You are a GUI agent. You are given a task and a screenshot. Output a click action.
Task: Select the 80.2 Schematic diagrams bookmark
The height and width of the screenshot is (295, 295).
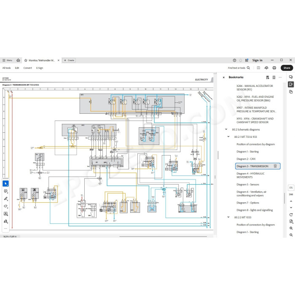click(246, 130)
